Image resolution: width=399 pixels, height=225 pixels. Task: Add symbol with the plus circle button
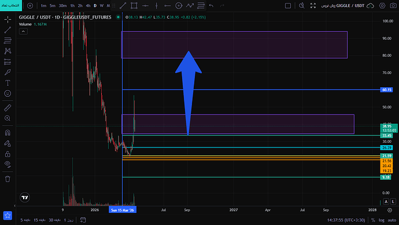30,6
